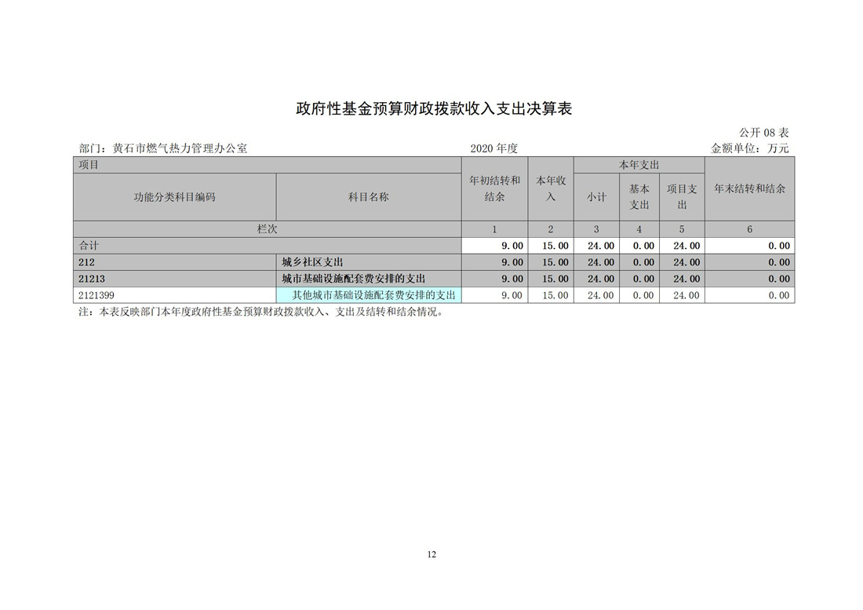
Task: Click the 小计 column header
Action: click(x=596, y=197)
